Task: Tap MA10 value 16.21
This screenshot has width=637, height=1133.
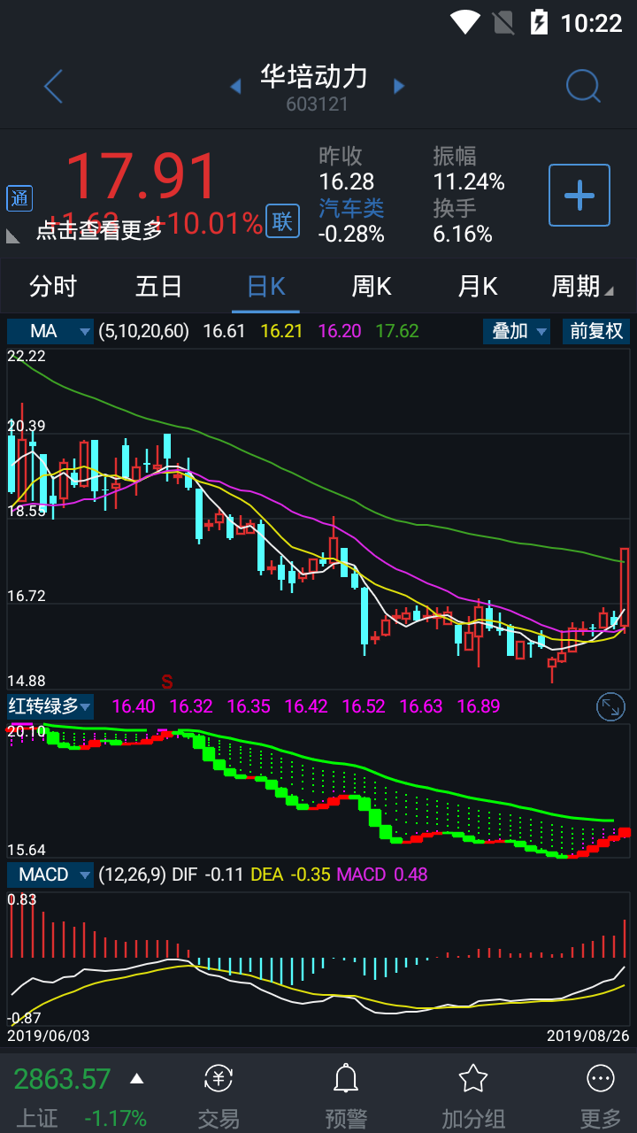Action: click(x=281, y=331)
